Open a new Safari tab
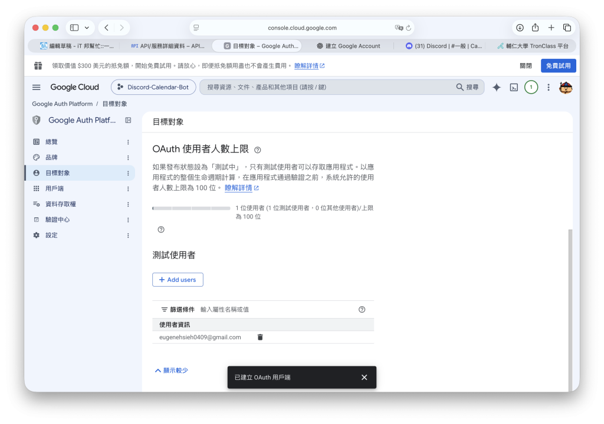Screen dimensions: 604x424 point(552,28)
